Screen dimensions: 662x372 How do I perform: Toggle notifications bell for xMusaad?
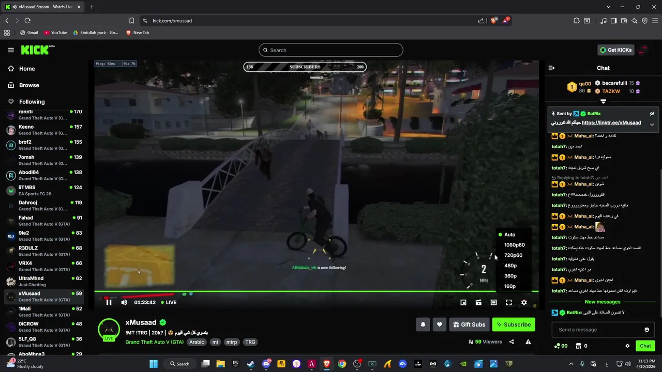pos(423,324)
